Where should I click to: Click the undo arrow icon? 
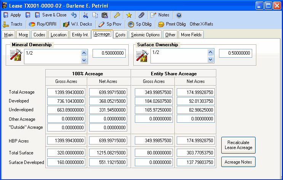pos(74,15)
